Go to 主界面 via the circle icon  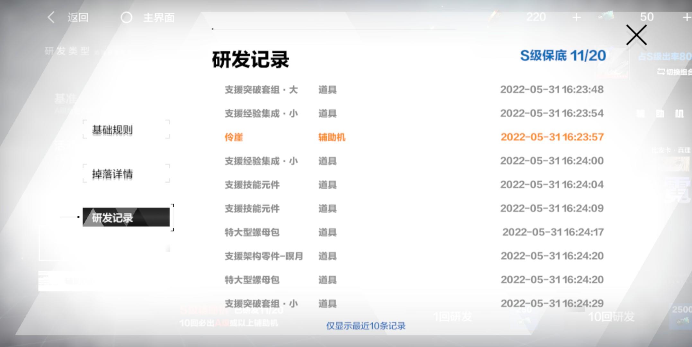pyautogui.click(x=126, y=17)
